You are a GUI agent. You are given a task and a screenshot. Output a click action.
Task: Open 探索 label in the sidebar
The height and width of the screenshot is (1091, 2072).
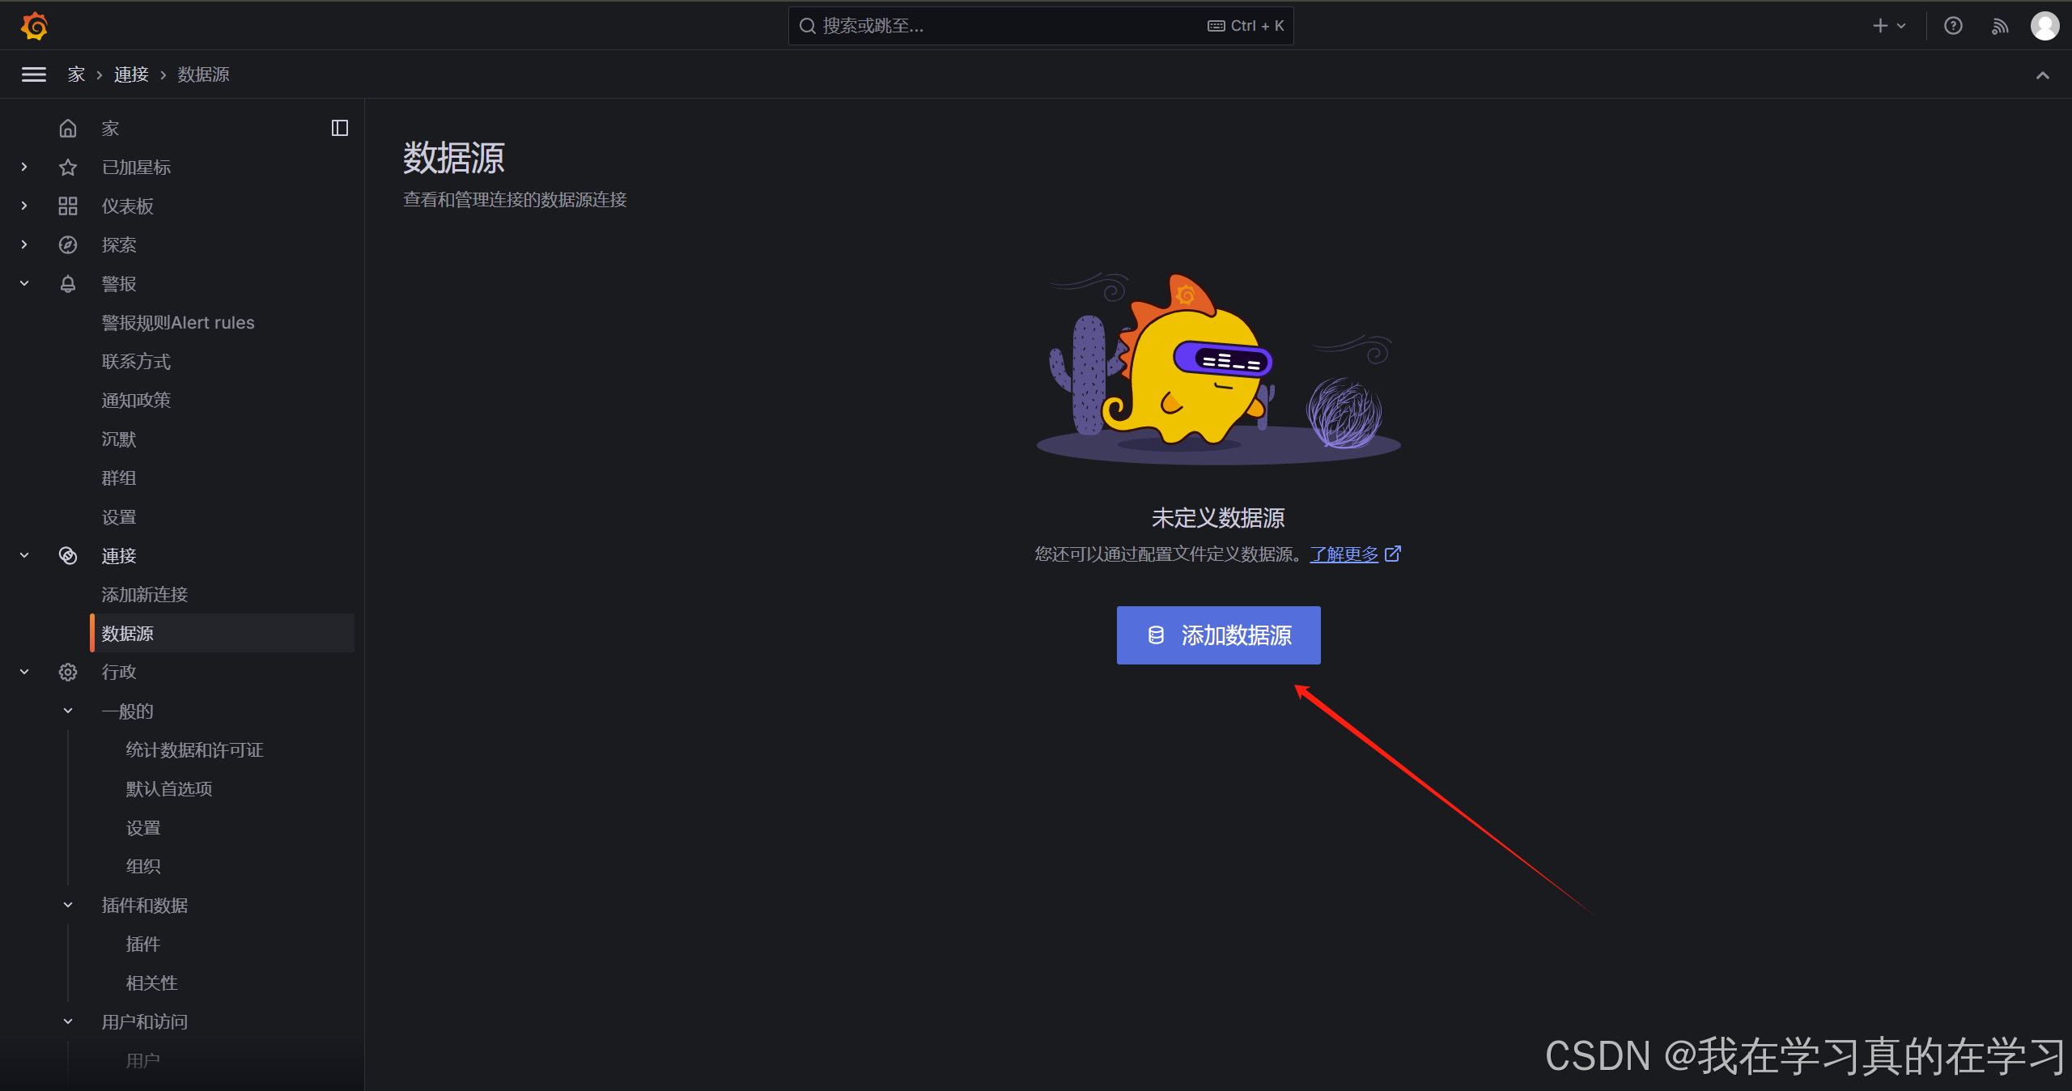119,244
